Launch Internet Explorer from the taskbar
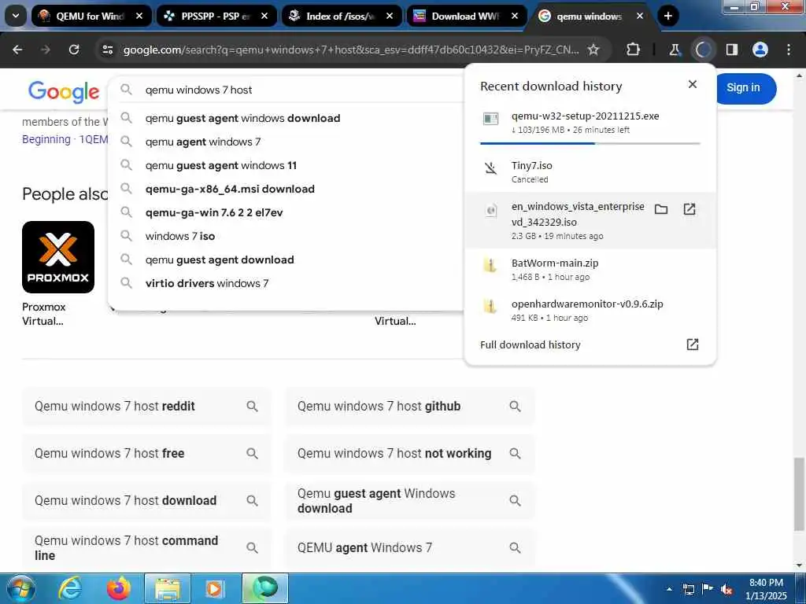806x604 pixels. click(x=70, y=588)
